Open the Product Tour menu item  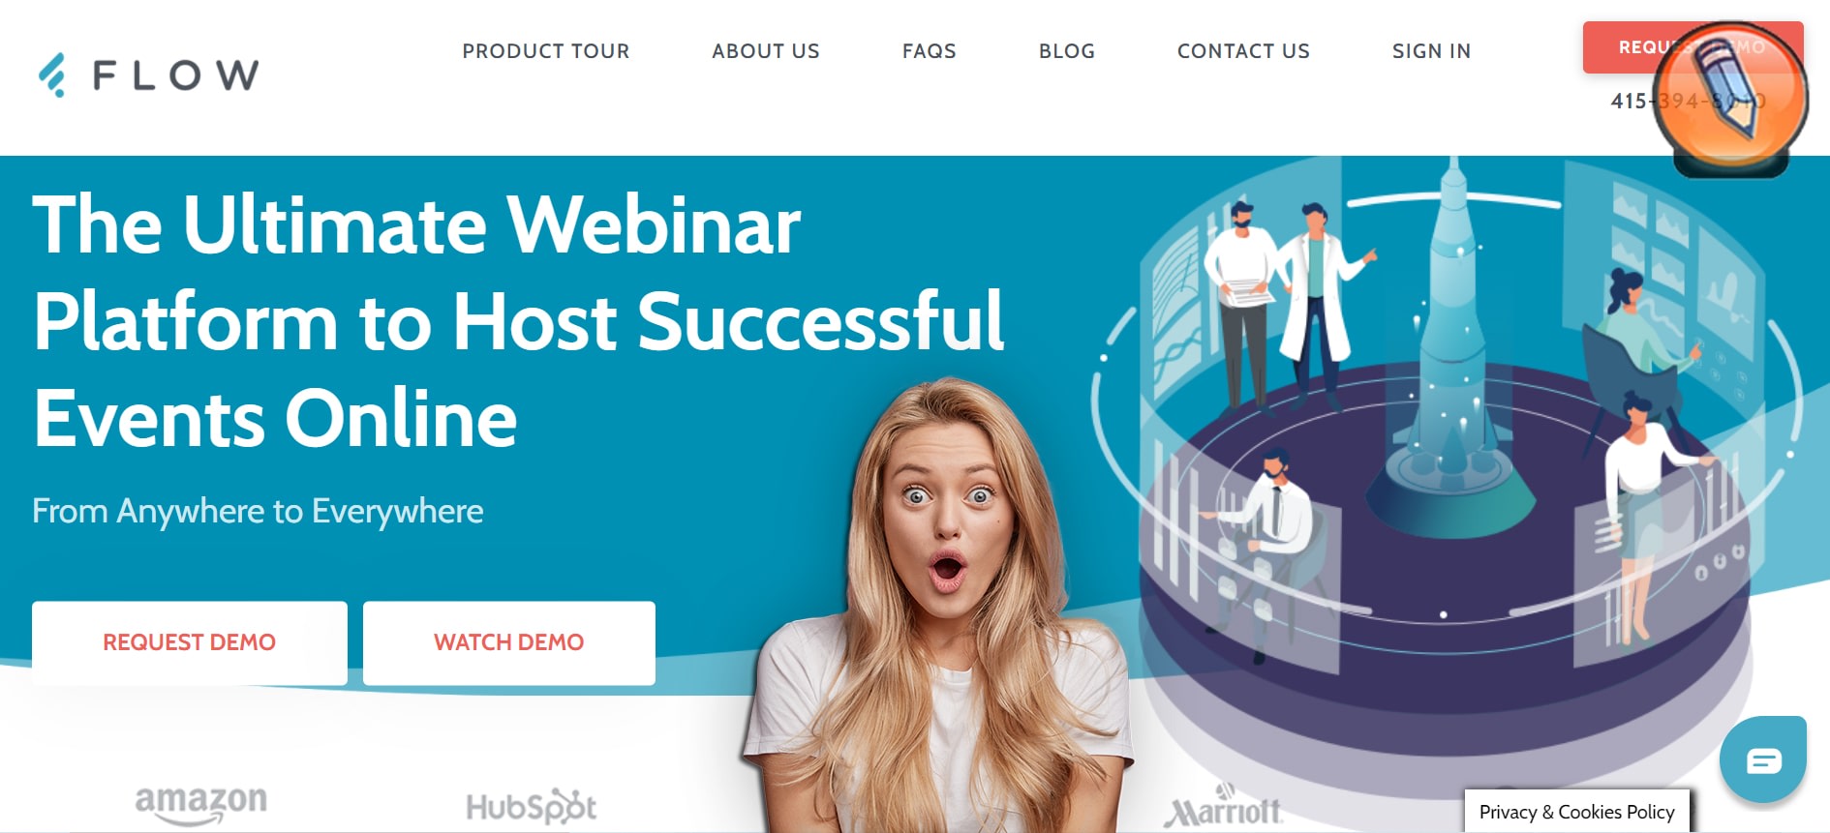(546, 51)
